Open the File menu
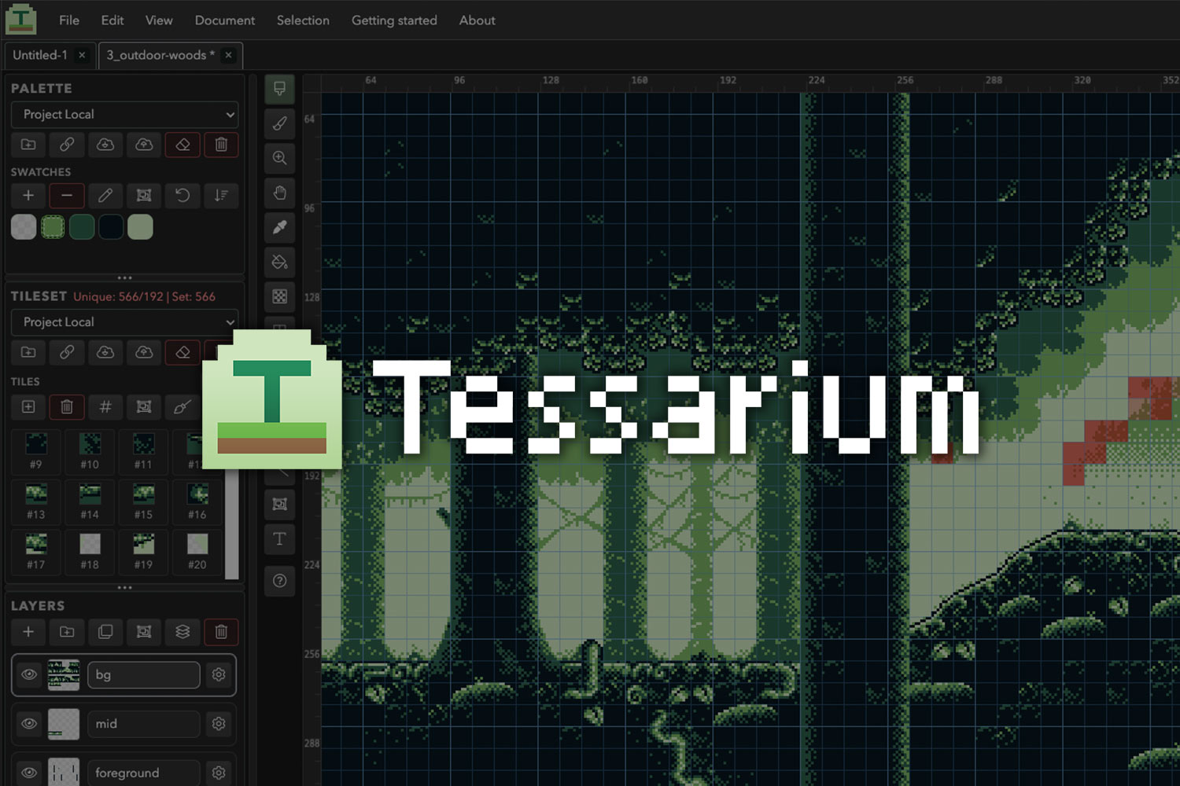The height and width of the screenshot is (786, 1180). (x=69, y=20)
